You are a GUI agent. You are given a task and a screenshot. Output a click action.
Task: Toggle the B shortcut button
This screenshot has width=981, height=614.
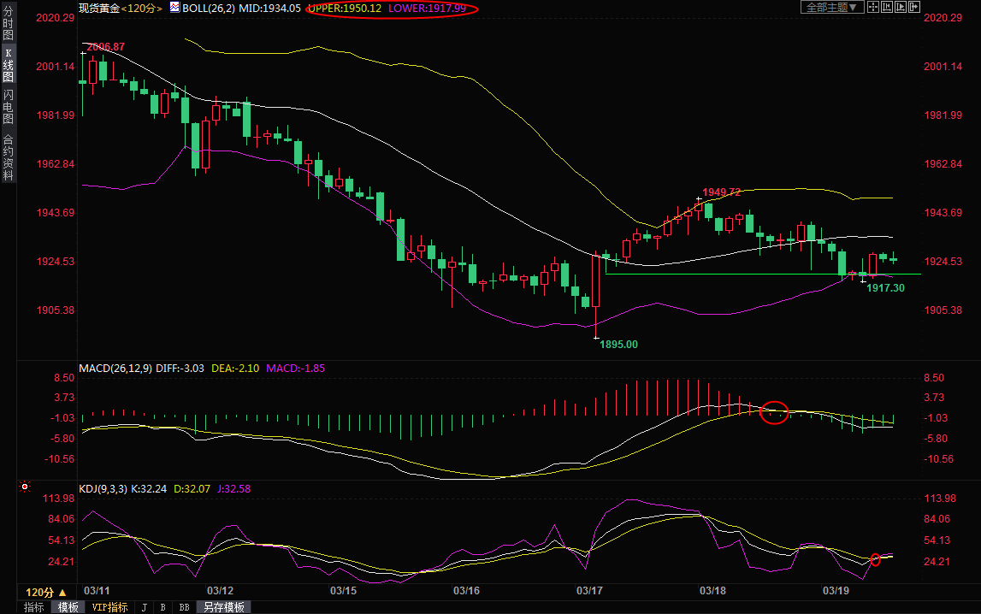click(x=163, y=607)
